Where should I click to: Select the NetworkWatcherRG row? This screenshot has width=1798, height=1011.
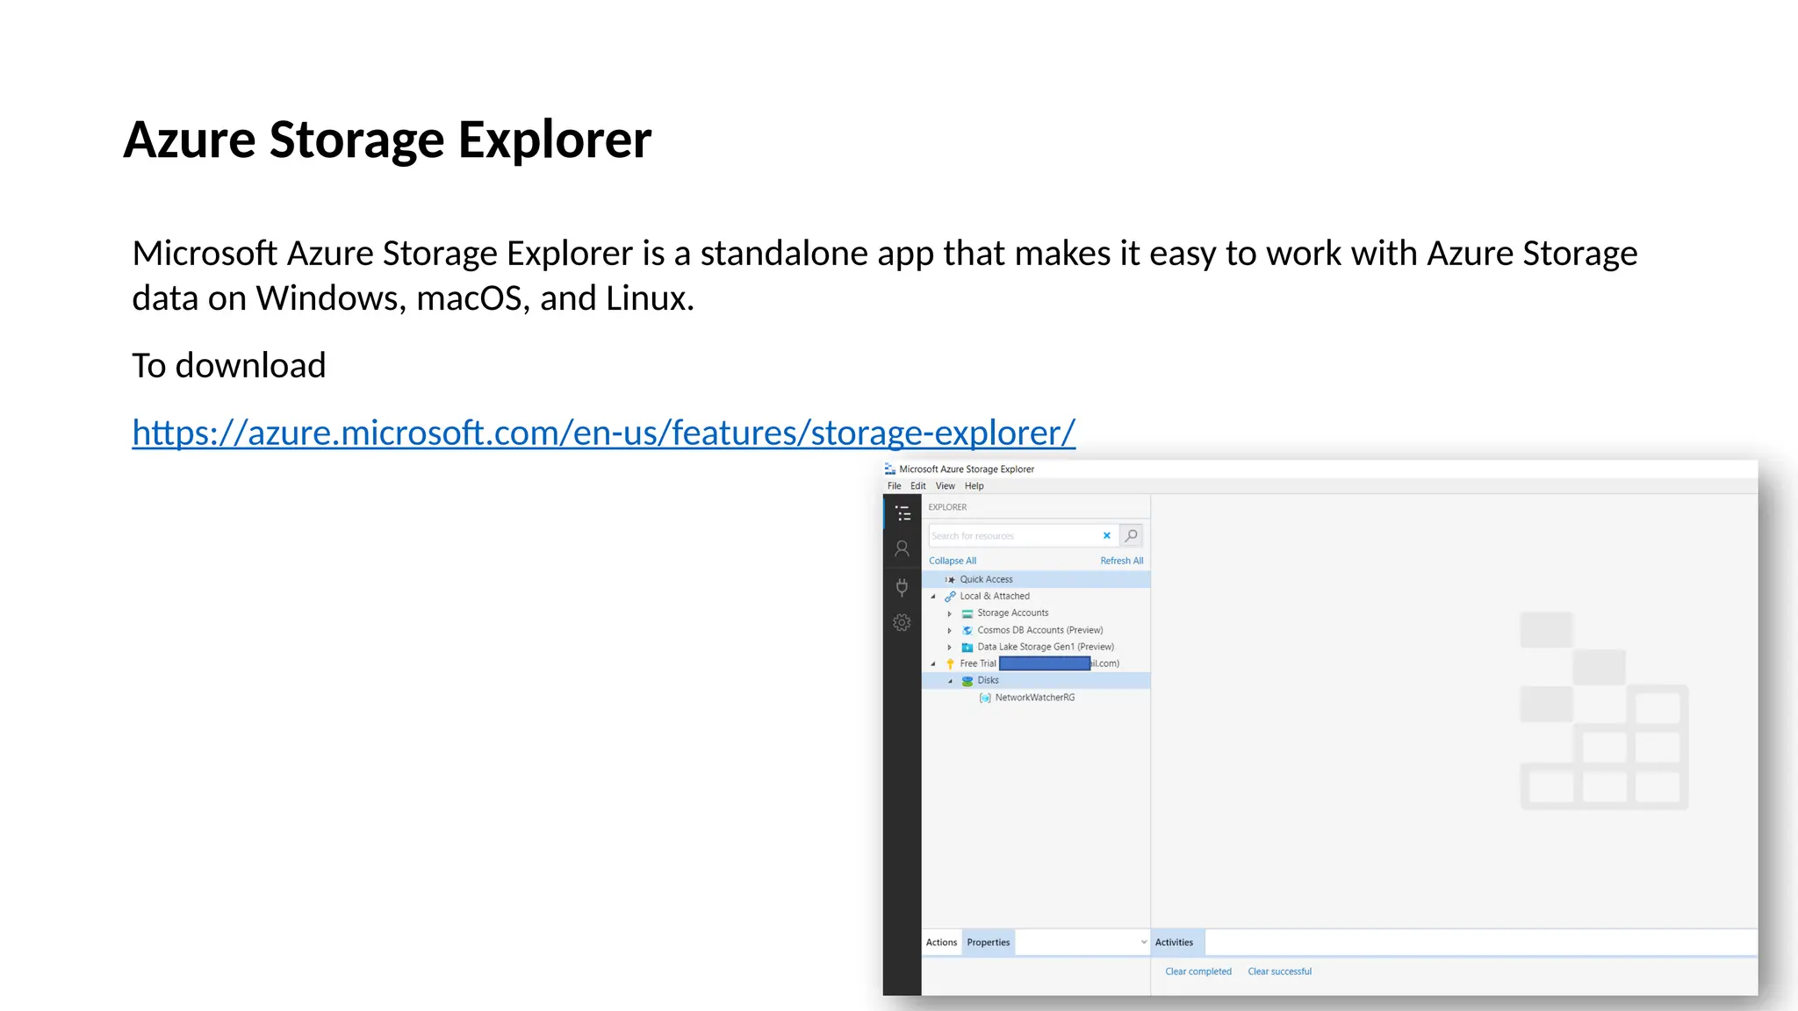[1036, 698]
